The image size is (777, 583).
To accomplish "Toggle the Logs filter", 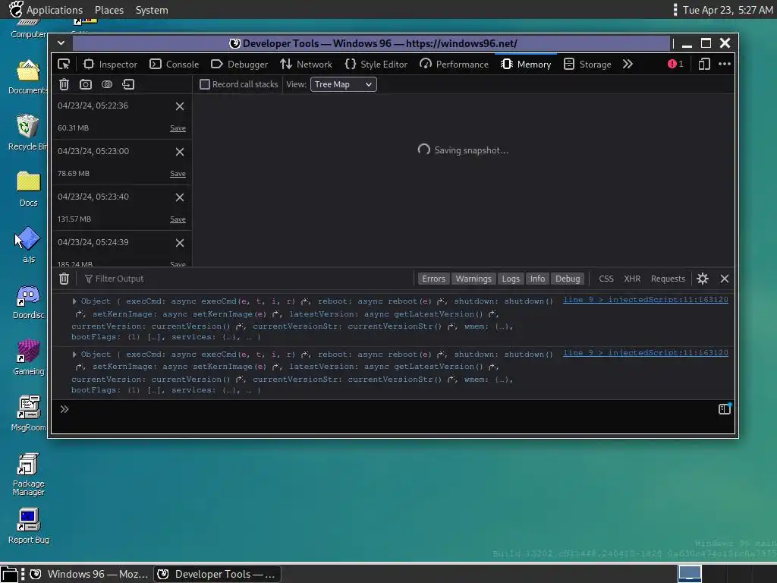I will pos(511,279).
